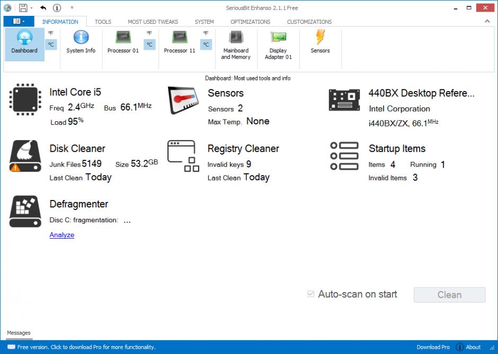Collapse the ribbon with the chevron

[487, 21]
